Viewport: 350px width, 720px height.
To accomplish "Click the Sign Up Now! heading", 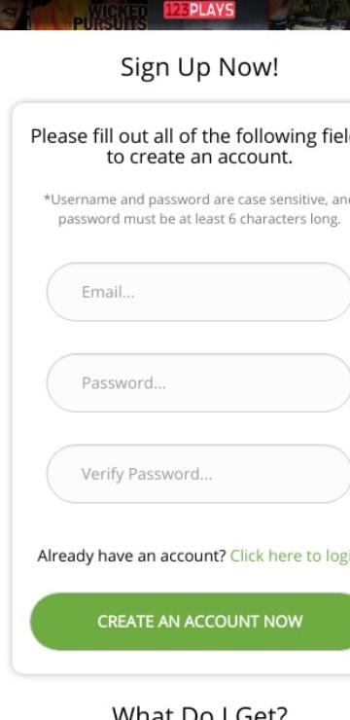I will coord(199,68).
